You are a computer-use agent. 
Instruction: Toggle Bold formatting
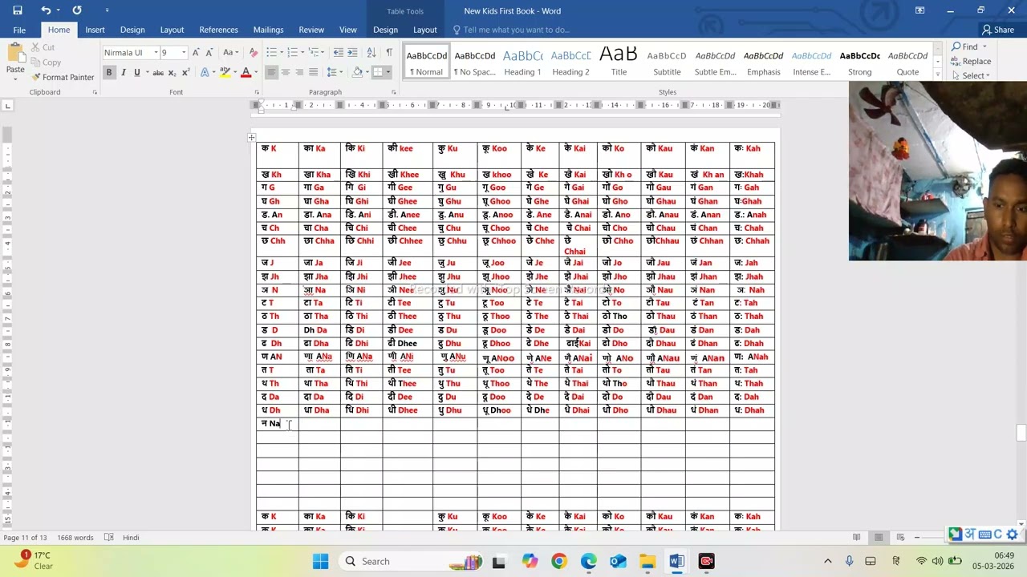(x=109, y=72)
